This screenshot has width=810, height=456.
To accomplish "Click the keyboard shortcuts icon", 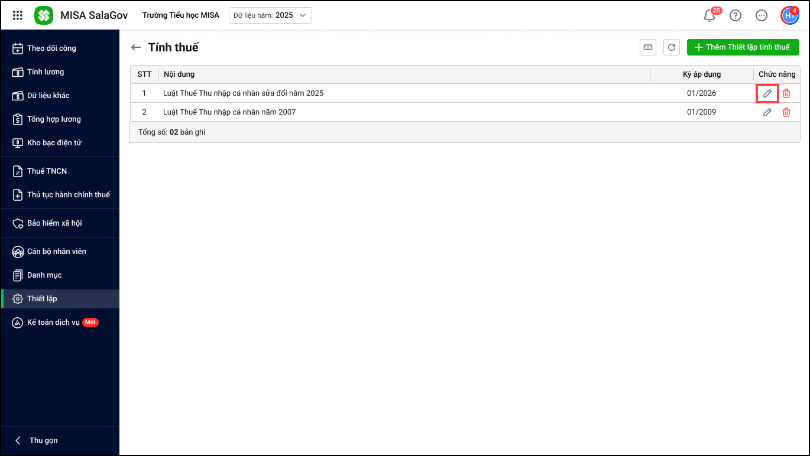I will click(x=648, y=47).
